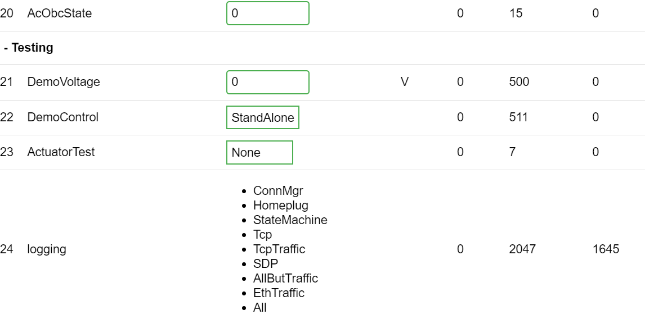Select Homeplug logging option
Image resolution: width=645 pixels, height=319 pixels.
(x=280, y=206)
